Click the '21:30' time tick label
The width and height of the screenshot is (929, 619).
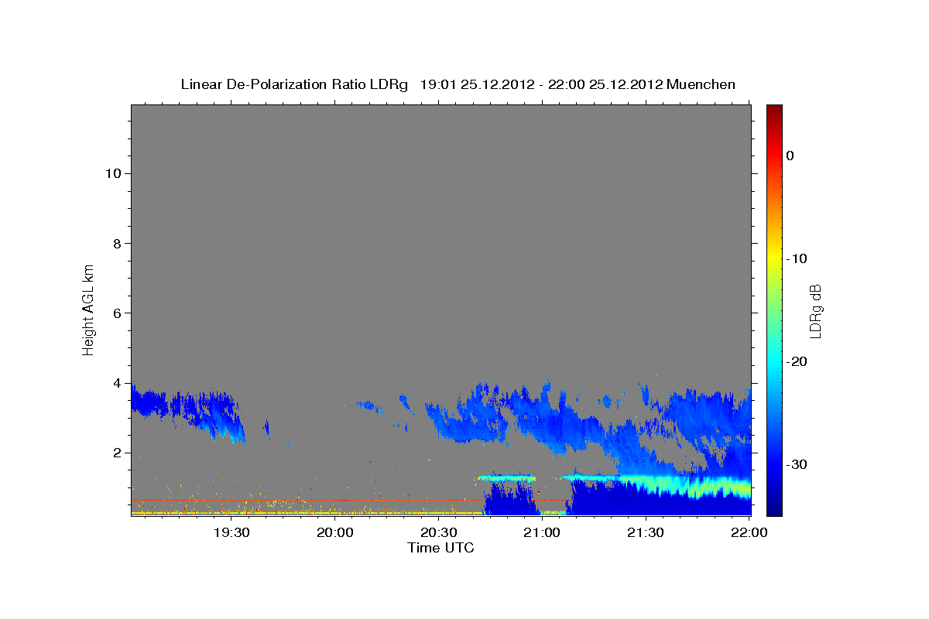(646, 532)
